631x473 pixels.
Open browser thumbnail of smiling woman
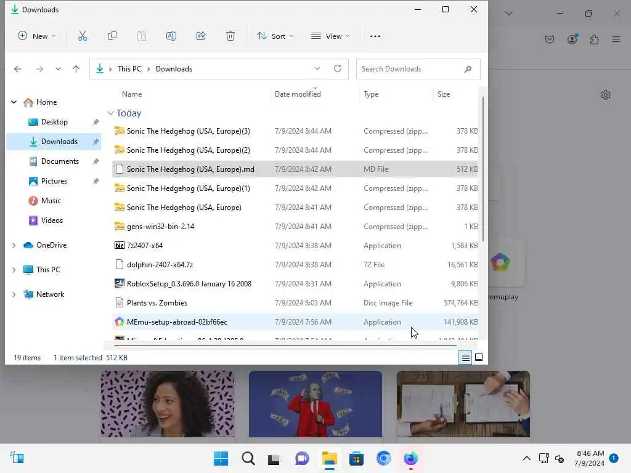click(x=168, y=404)
